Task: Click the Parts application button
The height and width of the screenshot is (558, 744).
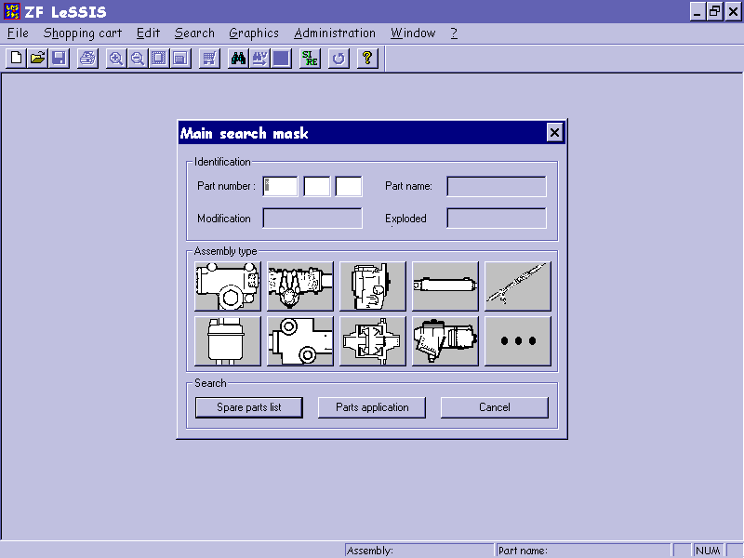Action: coord(372,407)
